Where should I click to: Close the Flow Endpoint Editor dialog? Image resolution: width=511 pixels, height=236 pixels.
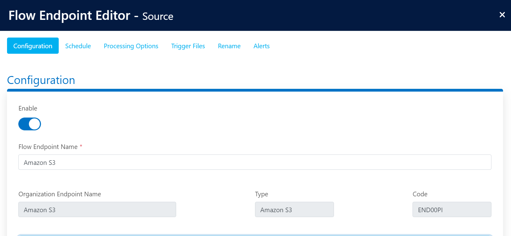tap(502, 15)
